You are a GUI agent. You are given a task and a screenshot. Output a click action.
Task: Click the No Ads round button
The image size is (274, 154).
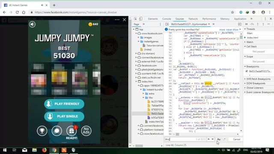click(x=86, y=131)
